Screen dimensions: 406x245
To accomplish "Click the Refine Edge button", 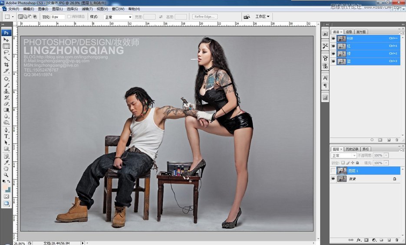I will [205, 16].
